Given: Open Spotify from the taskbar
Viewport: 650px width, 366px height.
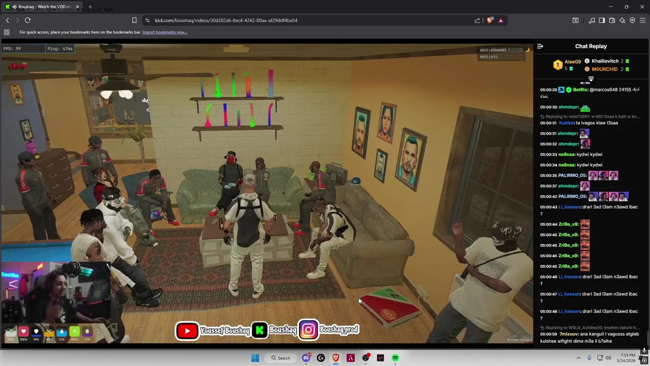Looking at the screenshot, I should pos(395,358).
